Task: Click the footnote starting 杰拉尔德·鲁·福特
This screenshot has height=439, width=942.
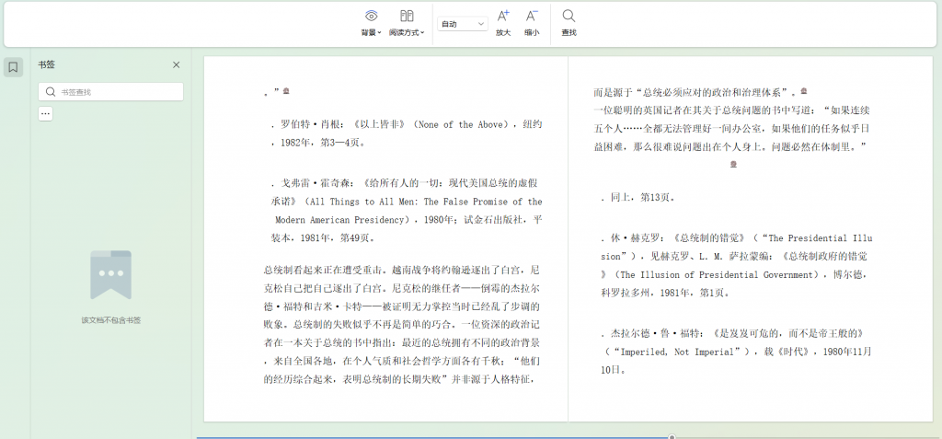Action: 736,352
